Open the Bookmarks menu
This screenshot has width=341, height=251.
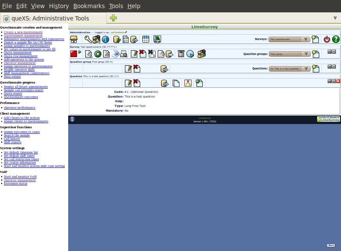(x=88, y=6)
